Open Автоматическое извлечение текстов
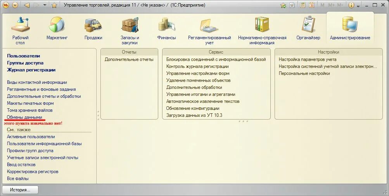Viewport: 389px width, 196px height. pyautogui.click(x=203, y=101)
